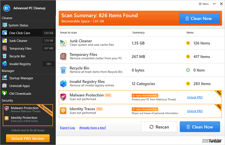Open Uninstall Apps in the sidebar
Viewport: 225px width, 145px height.
pos(19,86)
